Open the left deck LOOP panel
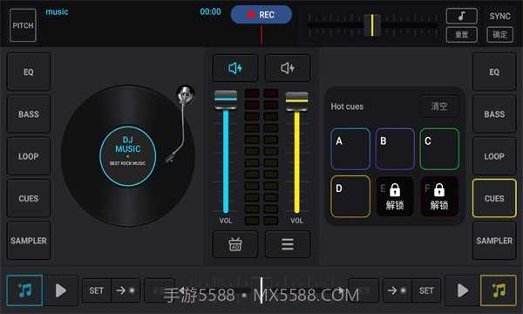The width and height of the screenshot is (523, 314). tap(29, 156)
